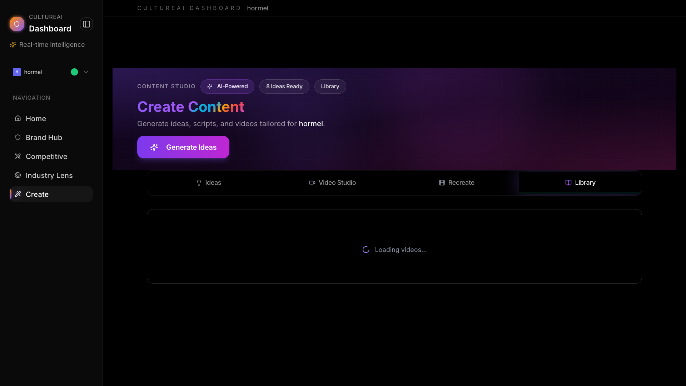
Task: Toggle the sidebar collapse button
Action: pyautogui.click(x=86, y=24)
